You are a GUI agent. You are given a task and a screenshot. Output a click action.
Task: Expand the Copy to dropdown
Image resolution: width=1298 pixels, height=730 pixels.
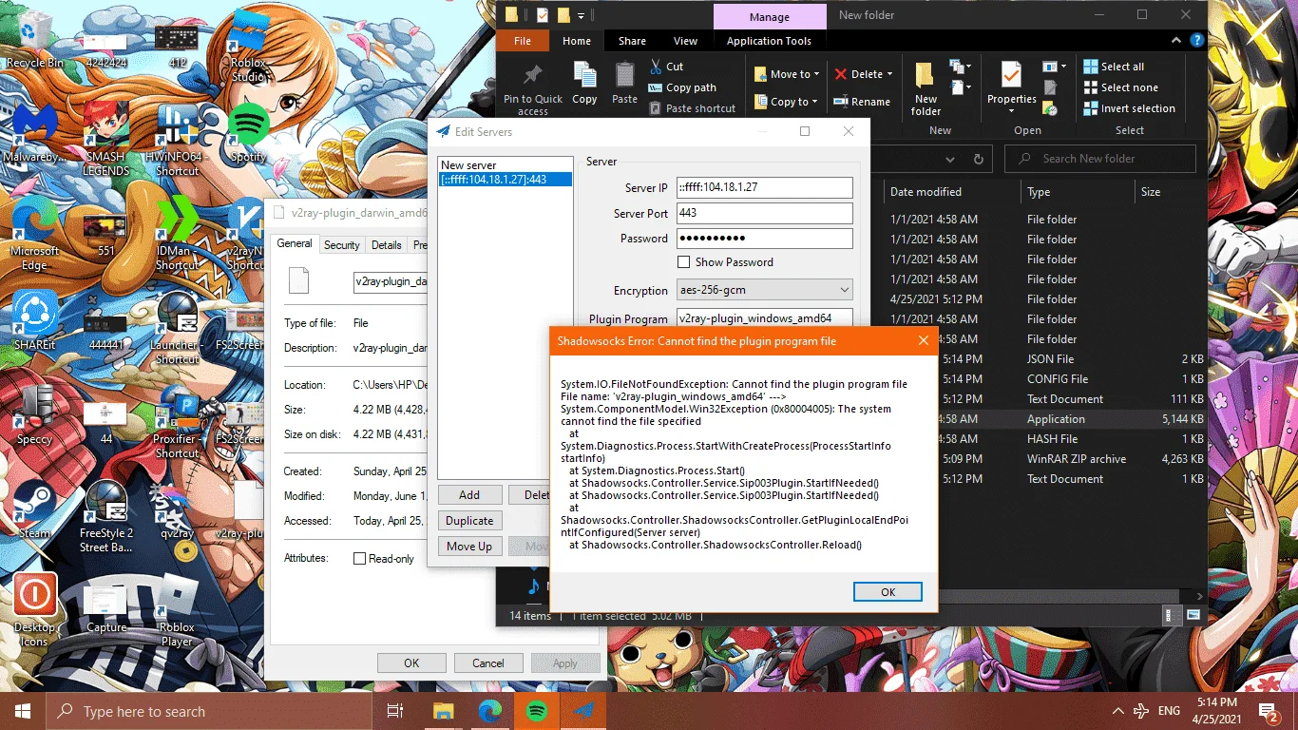coord(815,102)
